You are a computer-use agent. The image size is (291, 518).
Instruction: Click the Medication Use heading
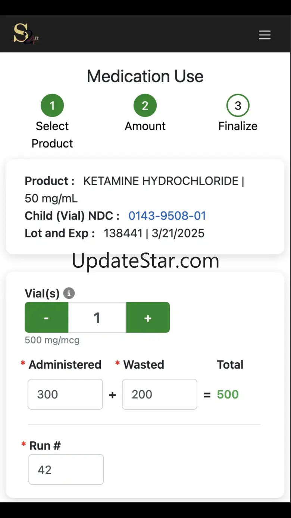pyautogui.click(x=145, y=76)
